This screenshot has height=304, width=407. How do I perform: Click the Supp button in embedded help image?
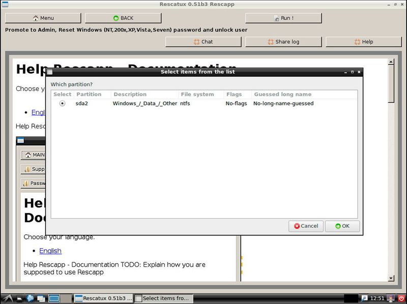click(x=33, y=169)
